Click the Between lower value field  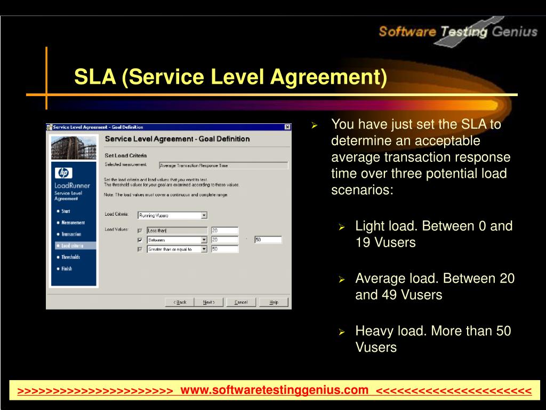[224, 240]
